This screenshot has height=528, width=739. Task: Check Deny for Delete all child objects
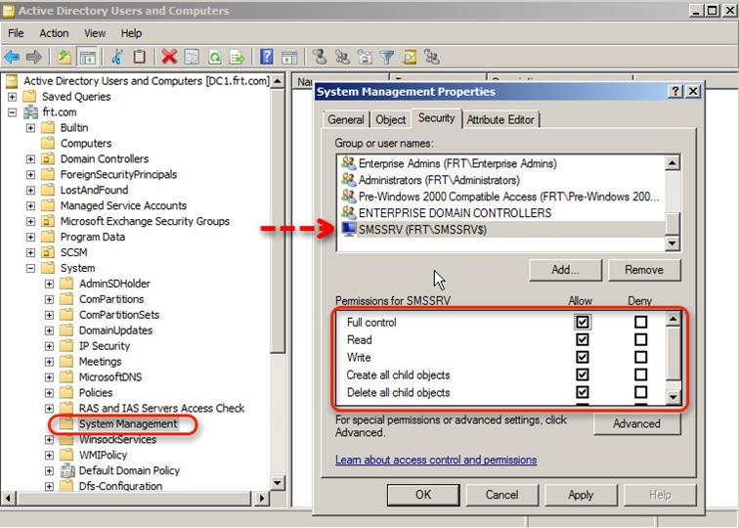tap(640, 392)
